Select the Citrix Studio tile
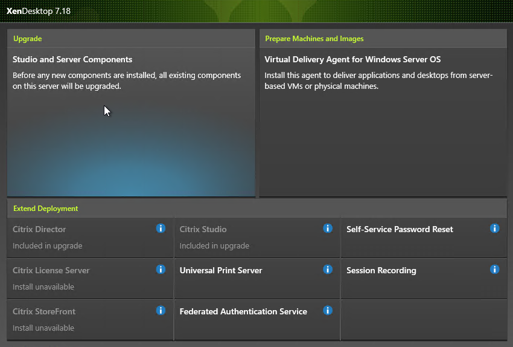Screen dimensions: 513x347 (257, 238)
